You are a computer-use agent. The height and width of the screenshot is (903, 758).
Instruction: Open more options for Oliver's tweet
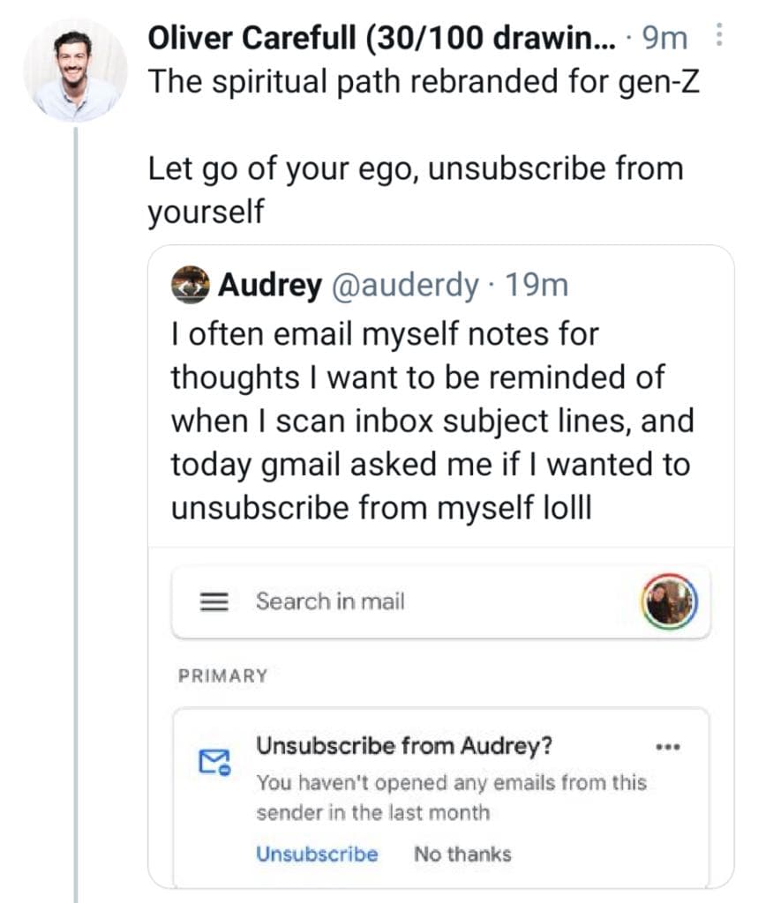(x=718, y=36)
